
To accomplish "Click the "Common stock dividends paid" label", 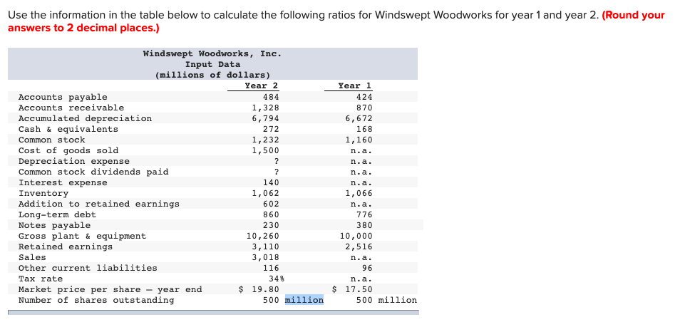I will pos(93,172).
